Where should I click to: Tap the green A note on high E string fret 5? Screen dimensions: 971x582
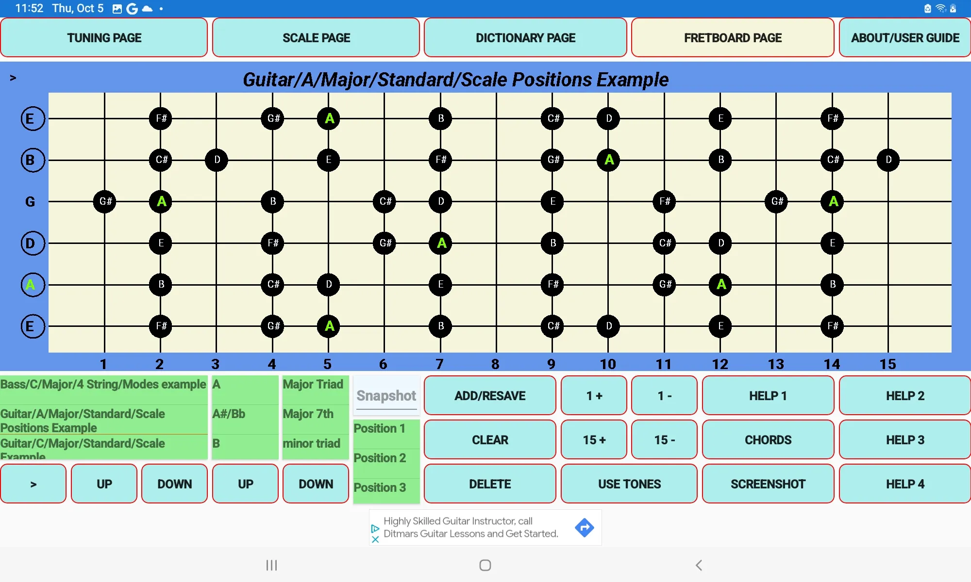click(x=329, y=118)
